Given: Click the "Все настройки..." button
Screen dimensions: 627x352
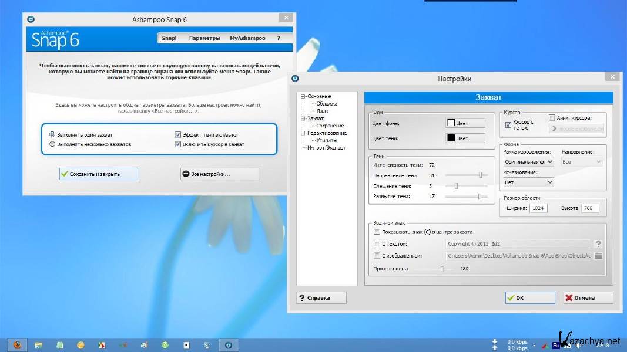Looking at the screenshot, I should (x=219, y=174).
